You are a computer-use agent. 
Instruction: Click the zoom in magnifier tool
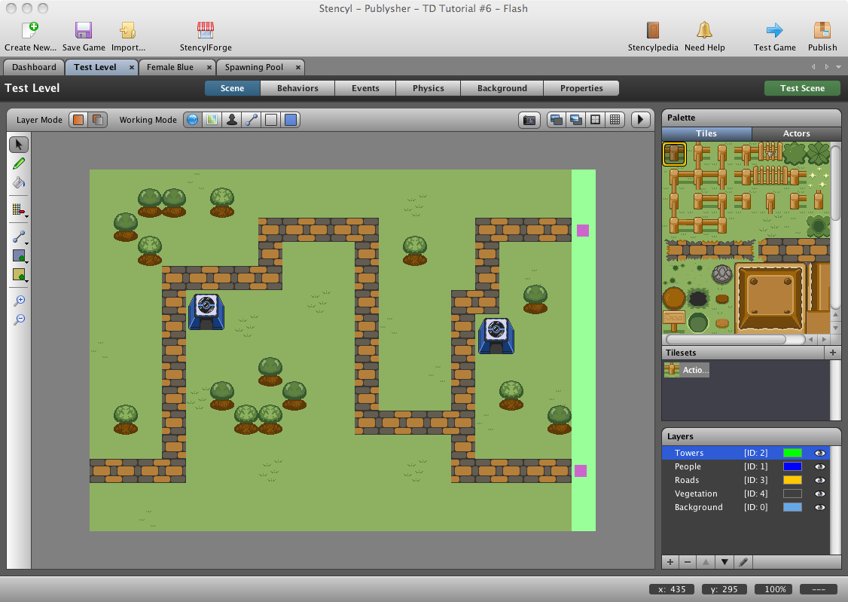coord(19,301)
